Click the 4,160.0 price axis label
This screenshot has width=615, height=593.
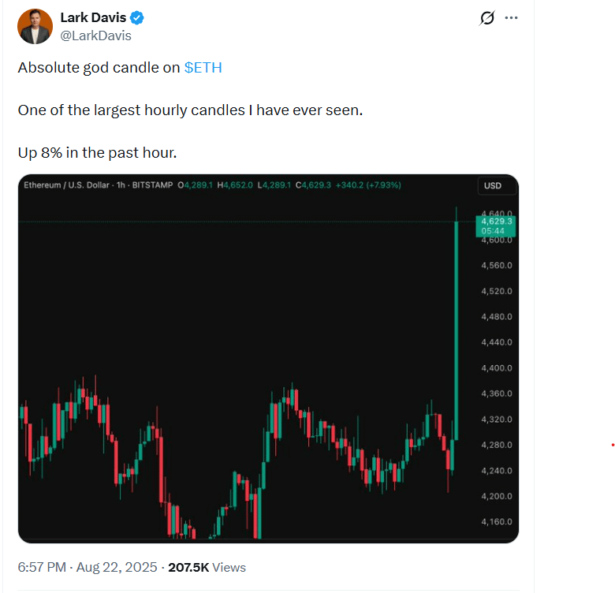pyautogui.click(x=497, y=521)
